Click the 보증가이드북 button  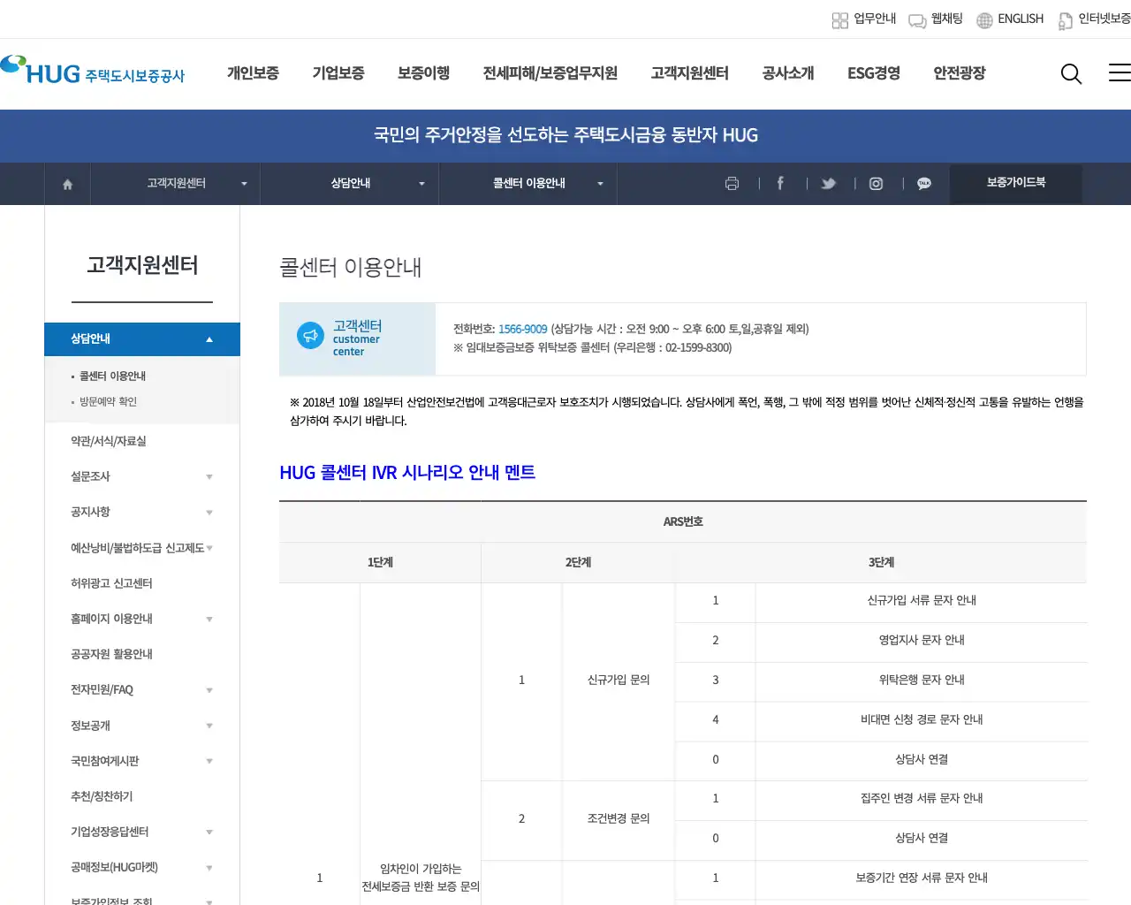(1015, 183)
